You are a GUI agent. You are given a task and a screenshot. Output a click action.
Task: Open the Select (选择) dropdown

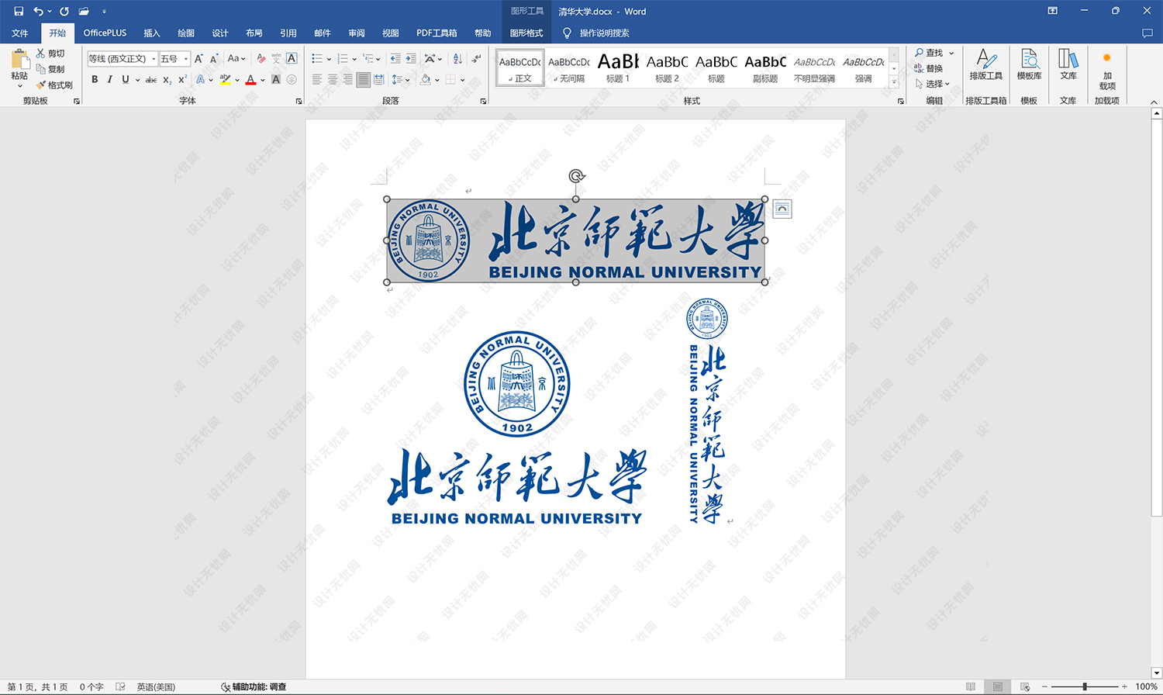point(932,84)
